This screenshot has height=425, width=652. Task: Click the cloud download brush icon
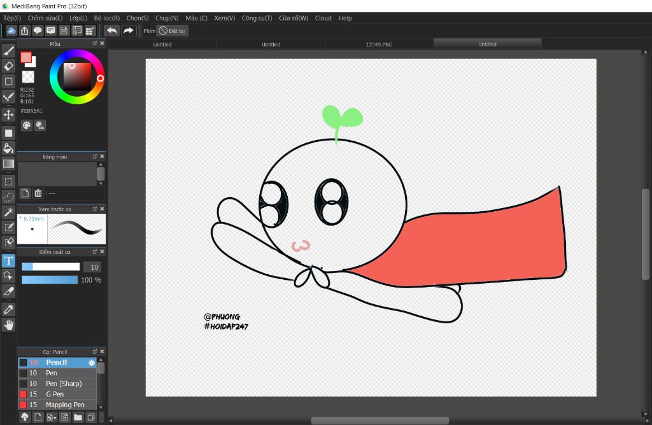25,417
